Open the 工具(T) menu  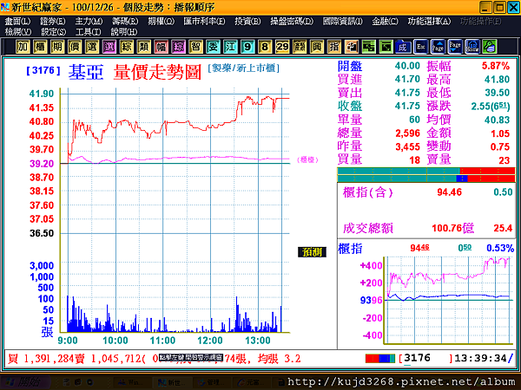(88, 32)
